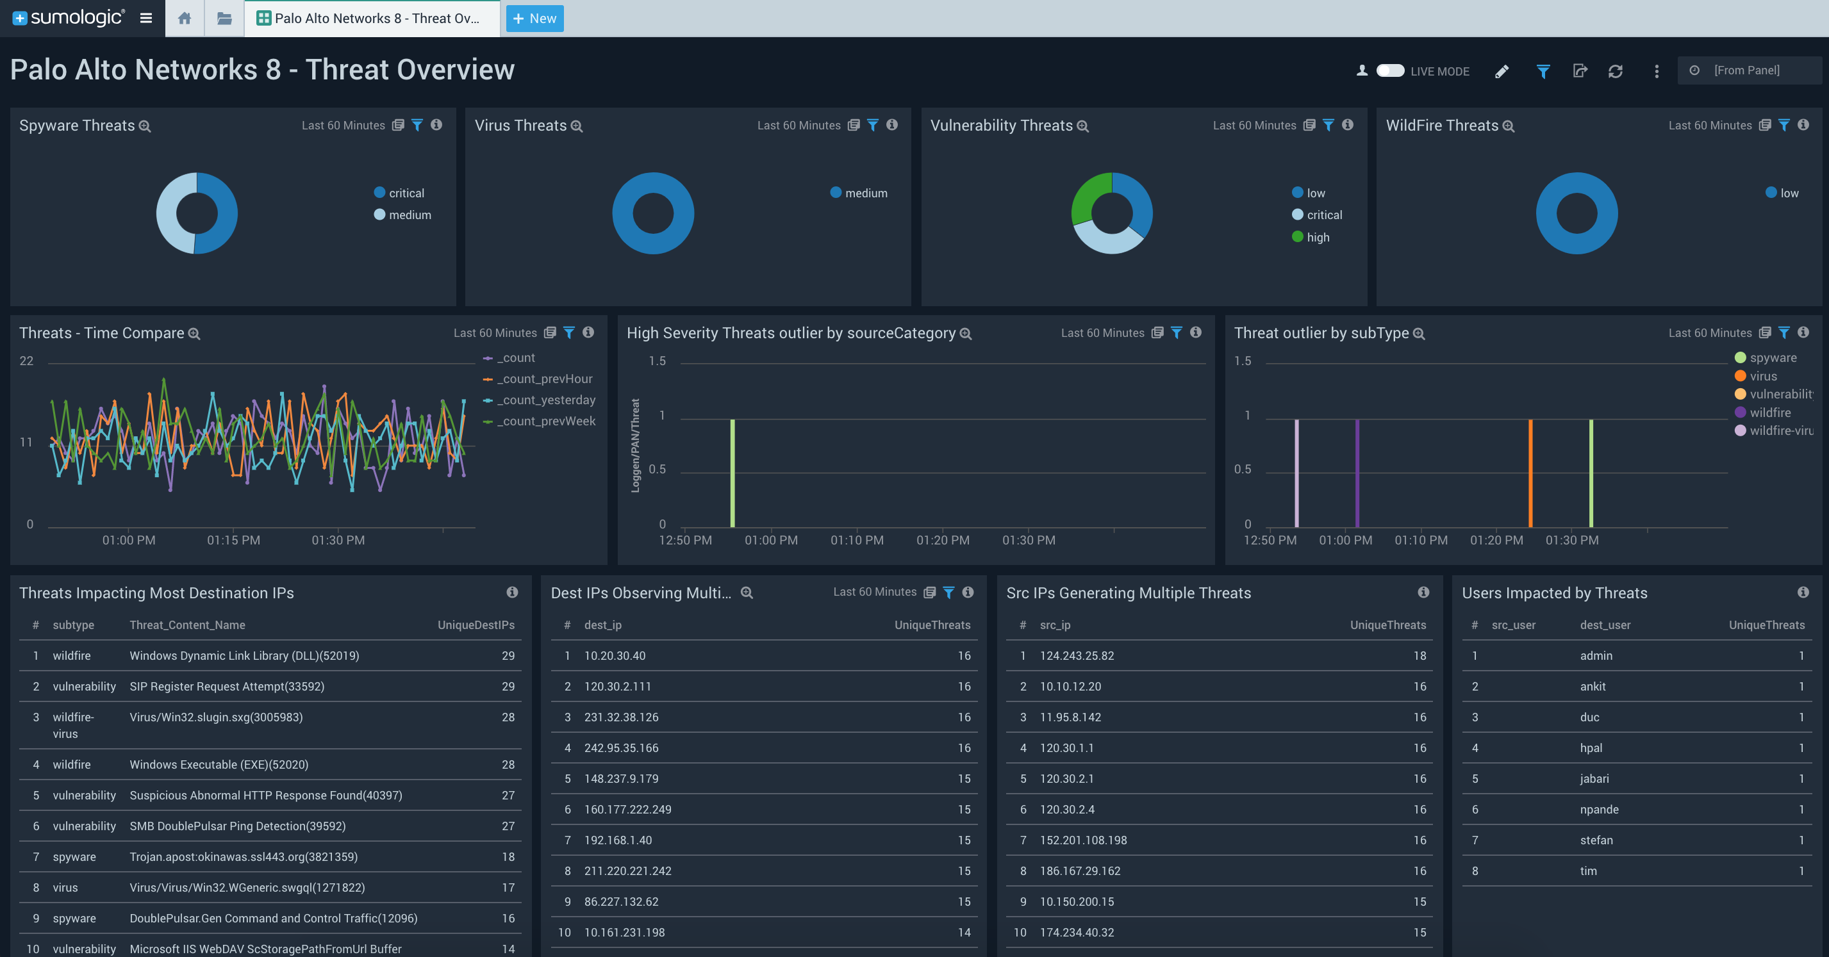The image size is (1829, 957).
Task: Refresh the dashboard with the refresh icon
Action: [1616, 71]
